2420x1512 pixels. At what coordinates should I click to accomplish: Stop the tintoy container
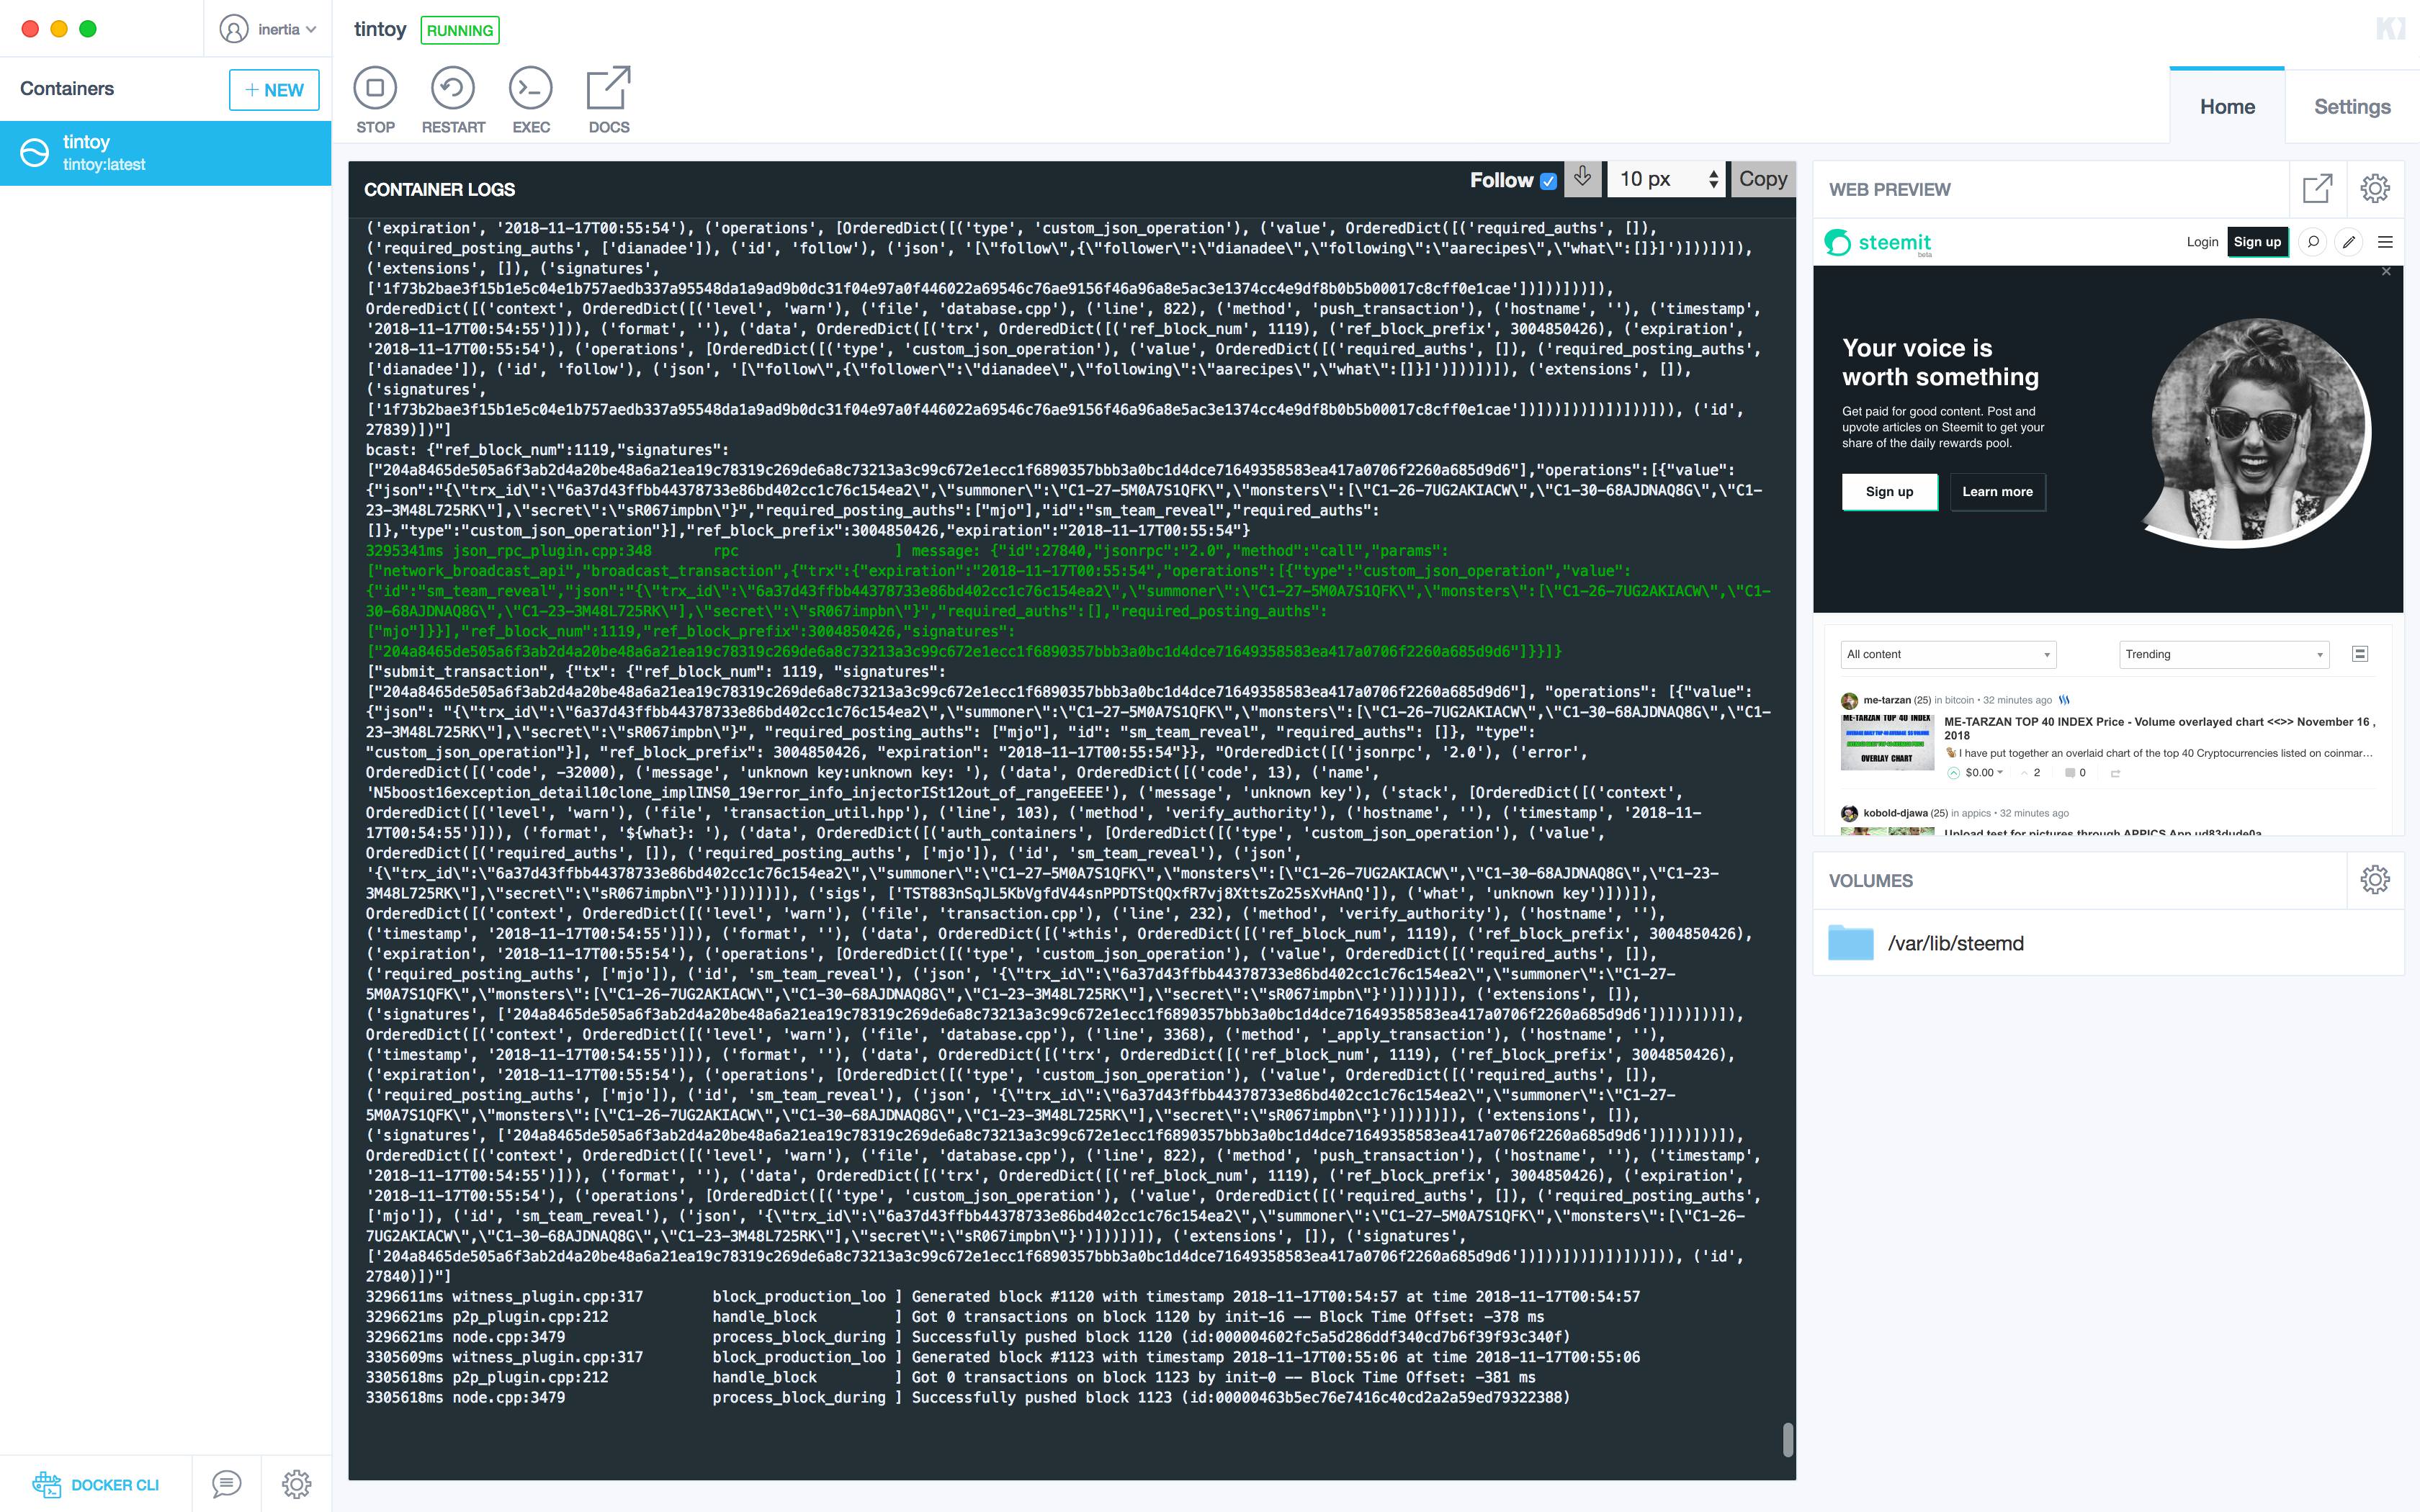375,89
